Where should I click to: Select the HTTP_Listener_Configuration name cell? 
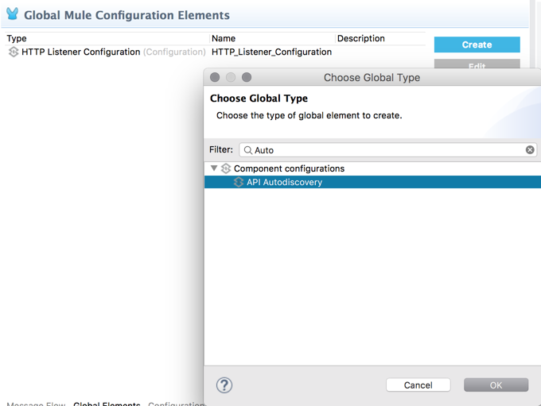point(271,52)
